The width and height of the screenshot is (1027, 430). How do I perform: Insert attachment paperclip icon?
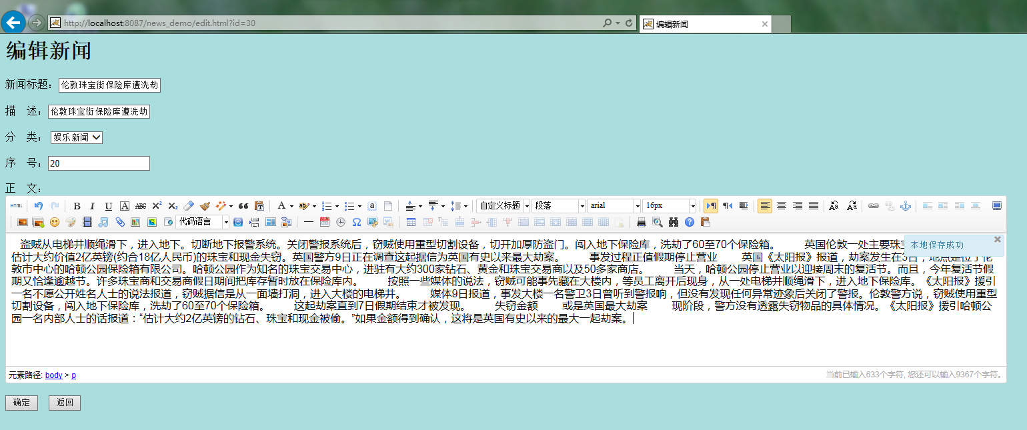[x=119, y=221]
